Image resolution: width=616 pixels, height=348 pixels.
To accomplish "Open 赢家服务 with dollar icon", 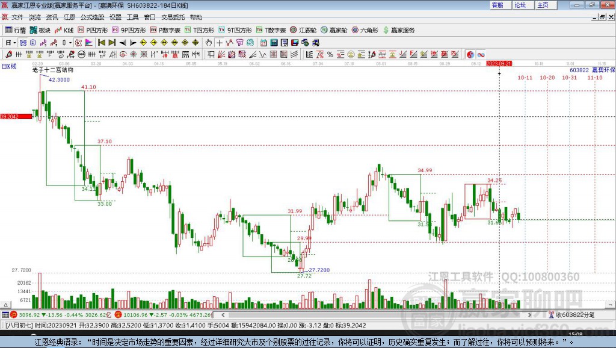I will tap(399, 30).
